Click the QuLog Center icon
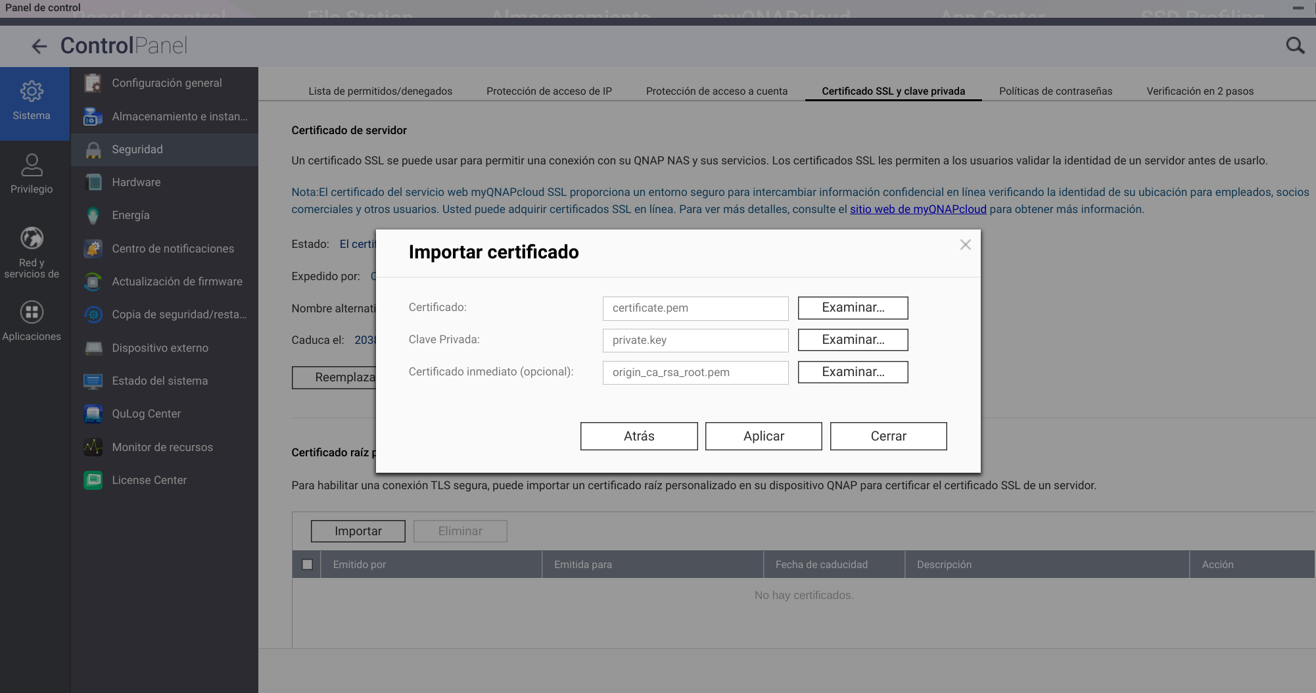This screenshot has width=1316, height=693. coord(93,414)
